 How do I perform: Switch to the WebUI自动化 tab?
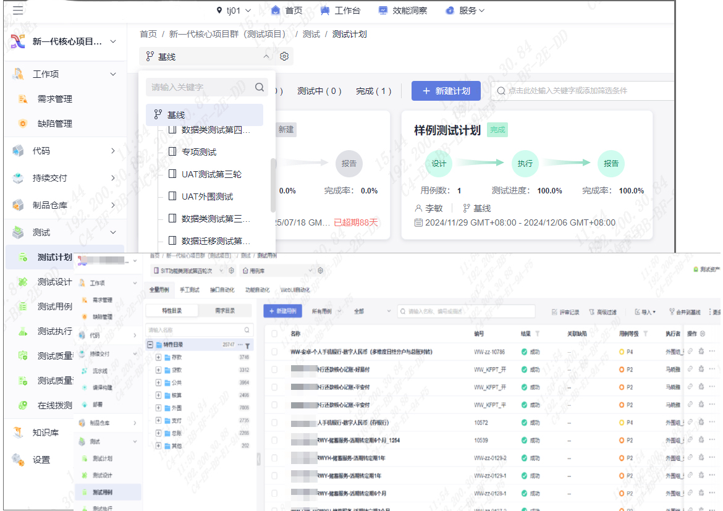[295, 290]
